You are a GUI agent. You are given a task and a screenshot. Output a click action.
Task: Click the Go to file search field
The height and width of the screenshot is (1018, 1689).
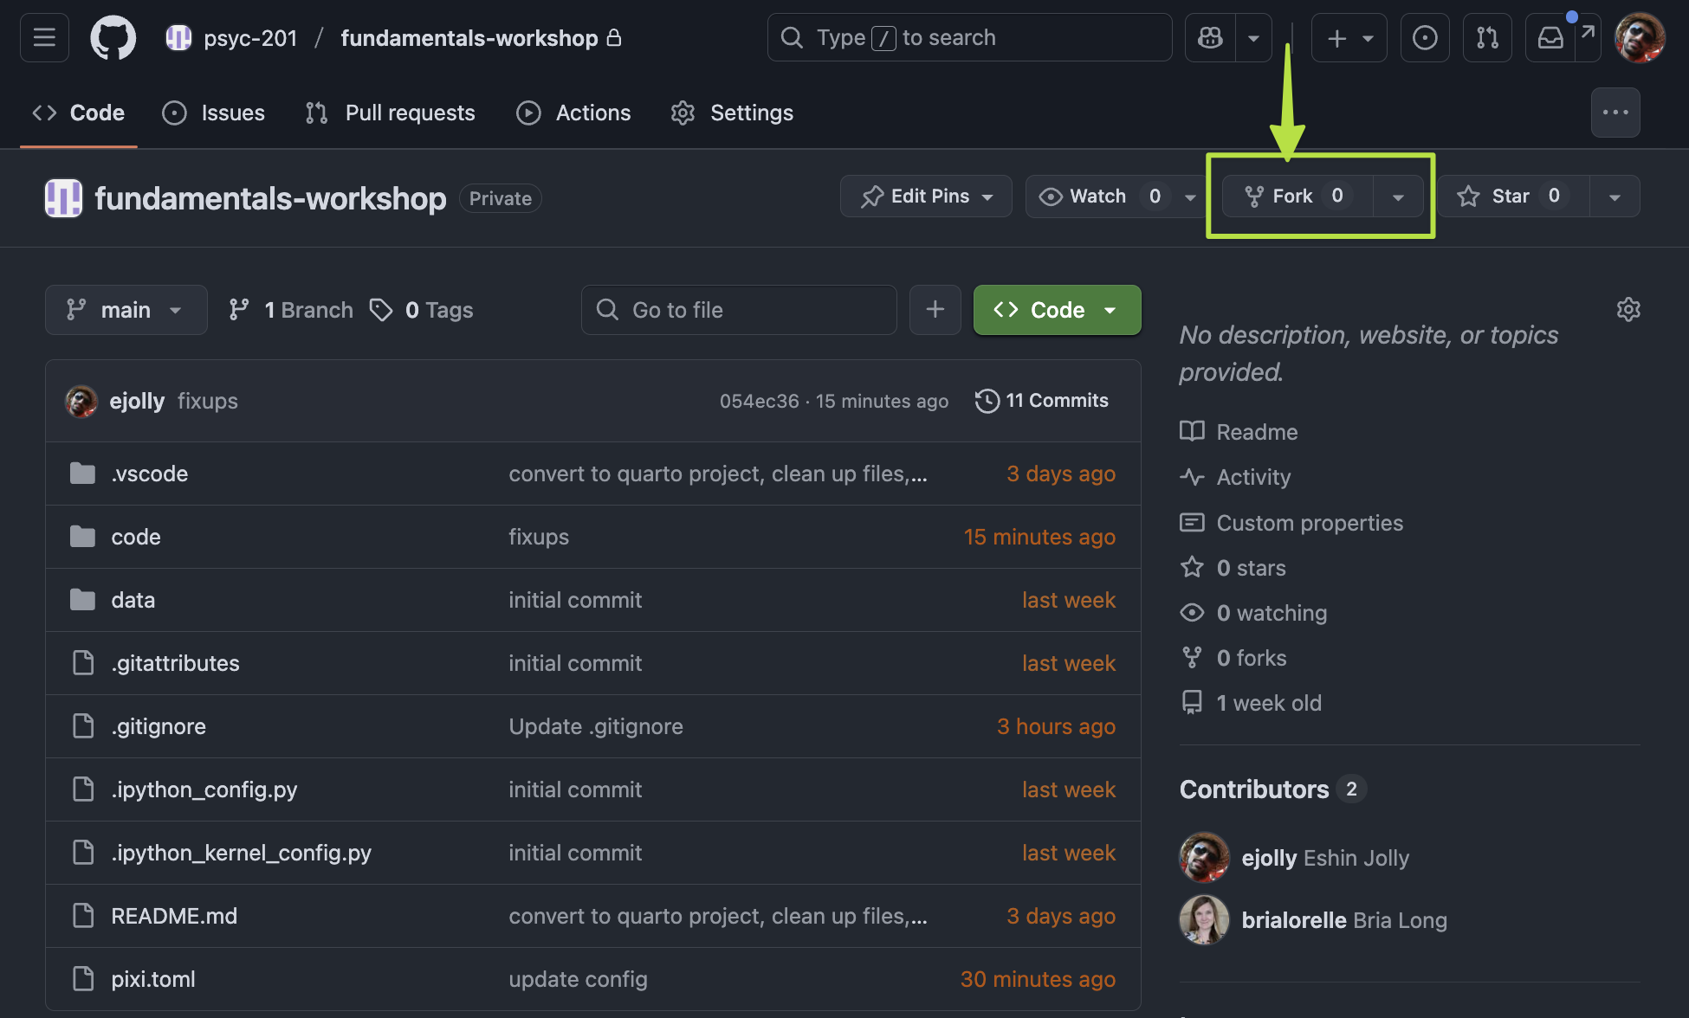point(739,310)
